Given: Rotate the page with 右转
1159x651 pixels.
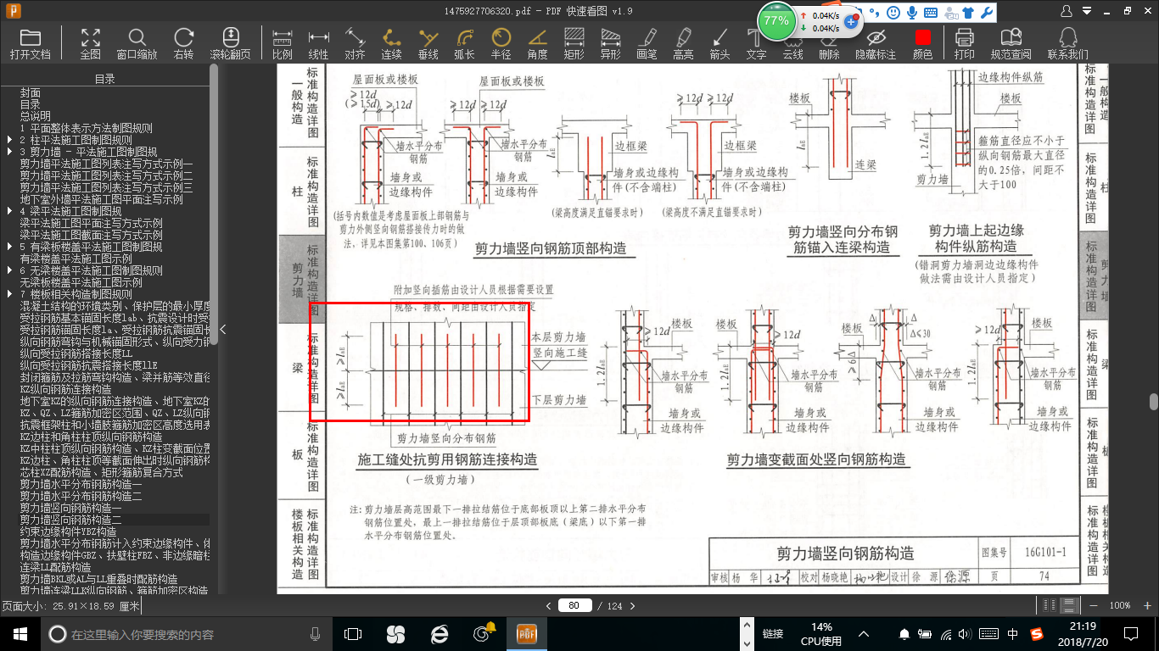Looking at the screenshot, I should tap(183, 43).
